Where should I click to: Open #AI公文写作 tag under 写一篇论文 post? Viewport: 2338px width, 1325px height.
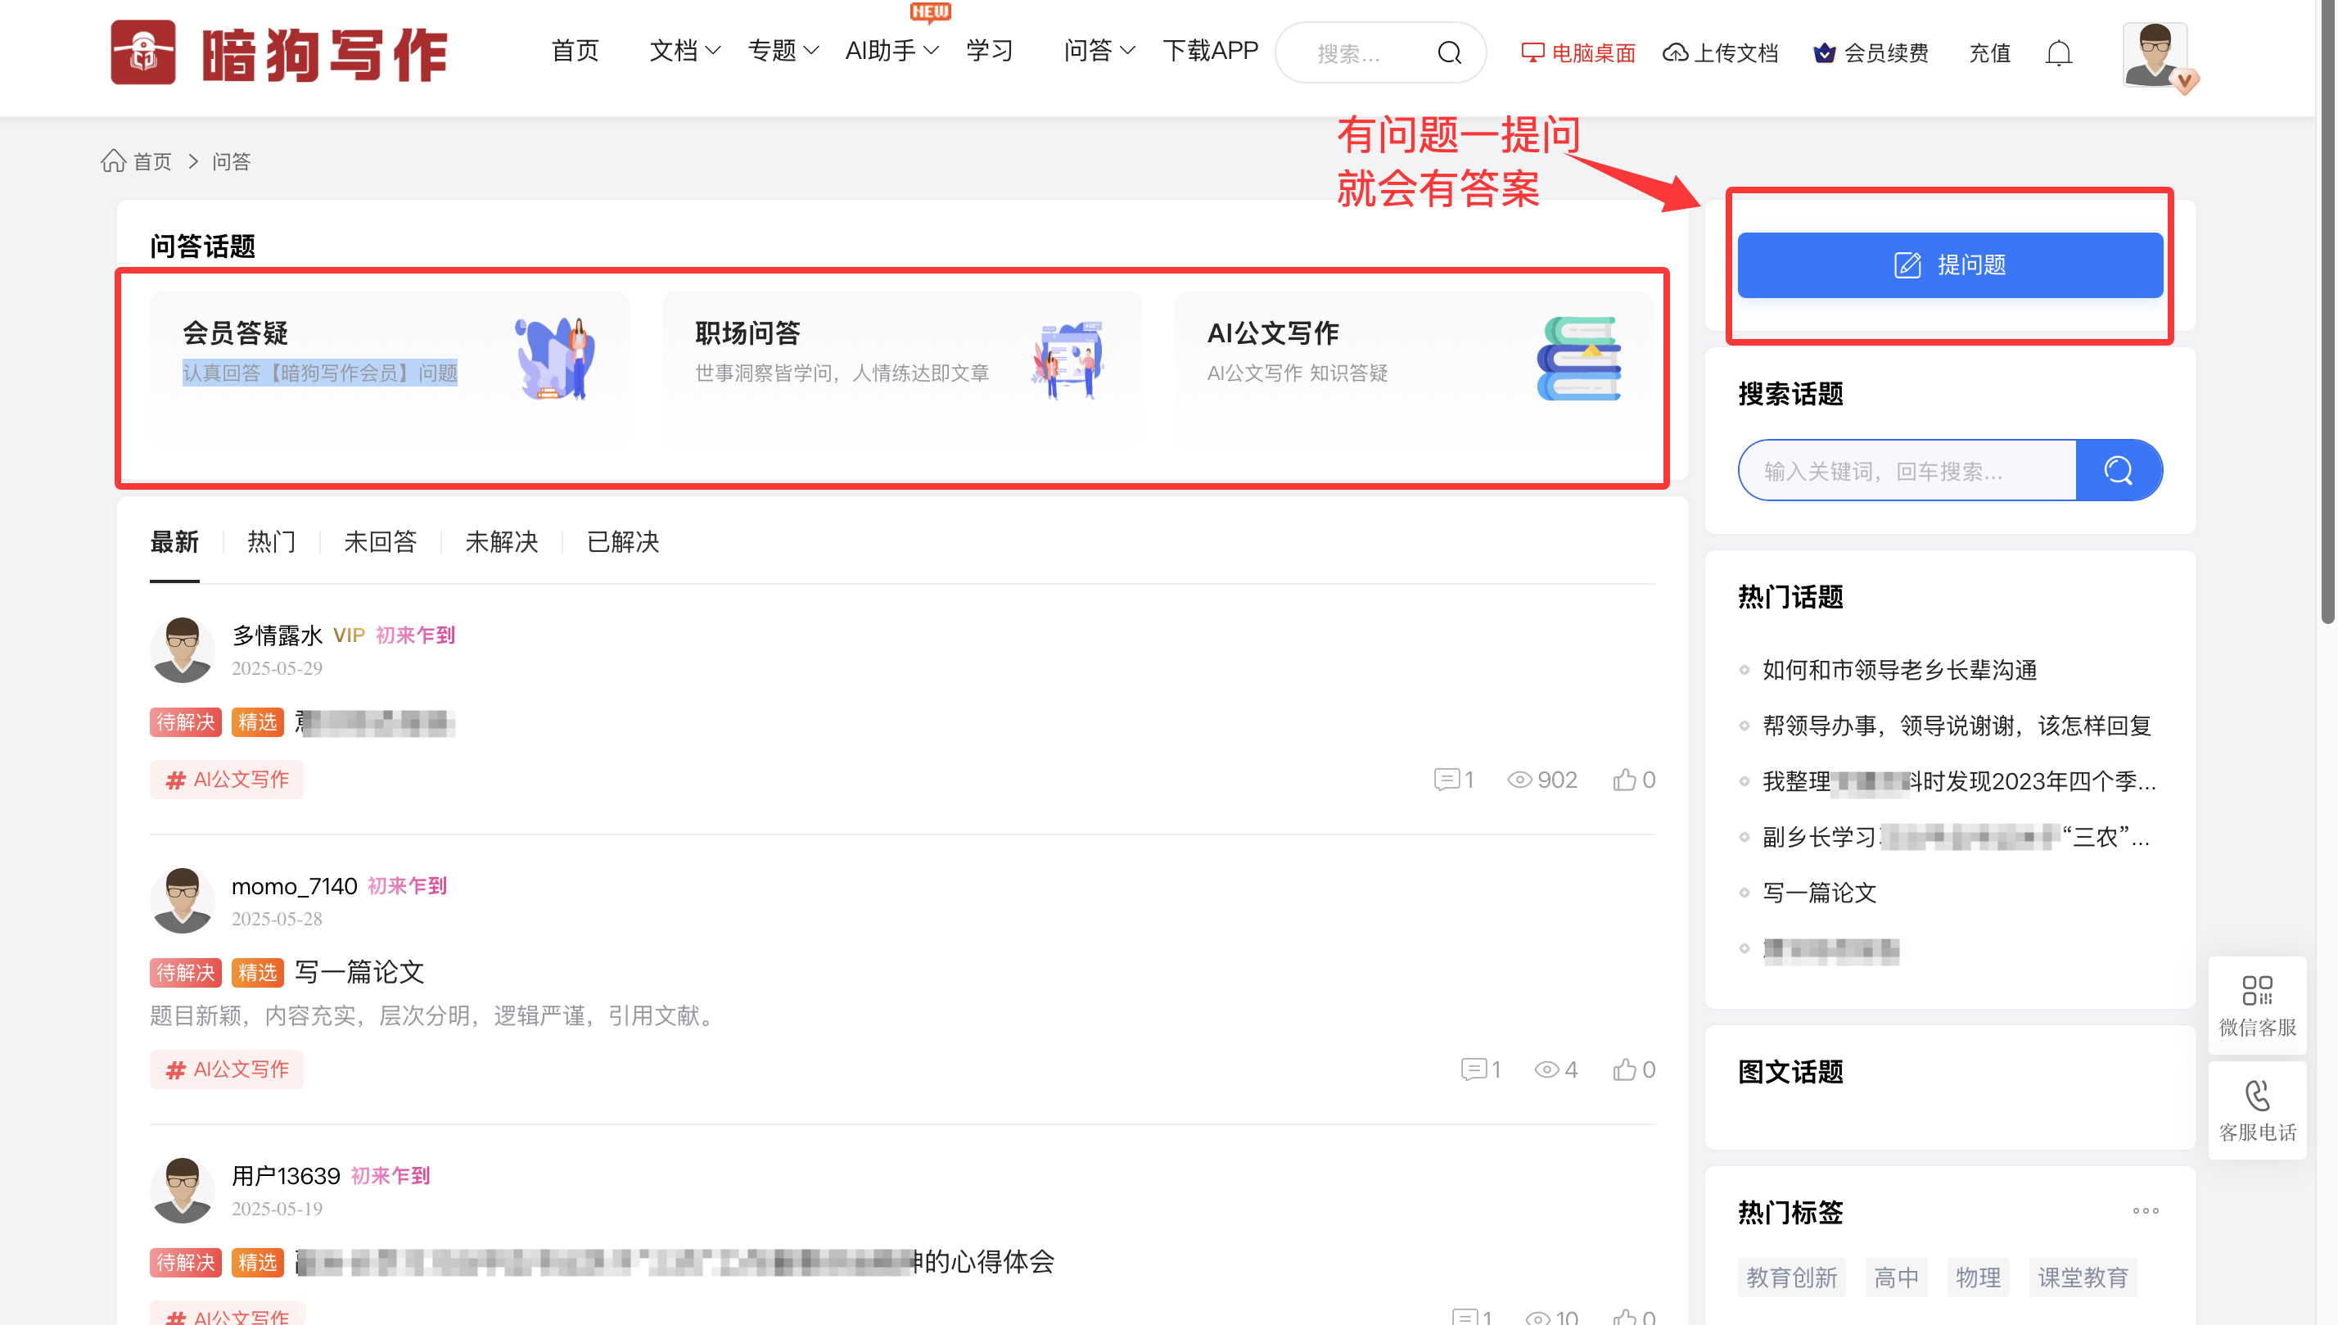[x=227, y=1069]
